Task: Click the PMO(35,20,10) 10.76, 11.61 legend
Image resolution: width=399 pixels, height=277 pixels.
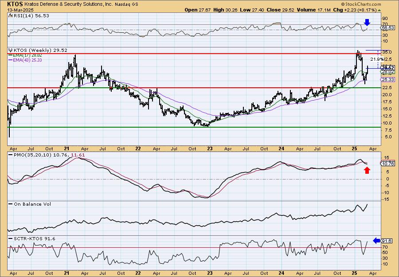Action: 47,155
